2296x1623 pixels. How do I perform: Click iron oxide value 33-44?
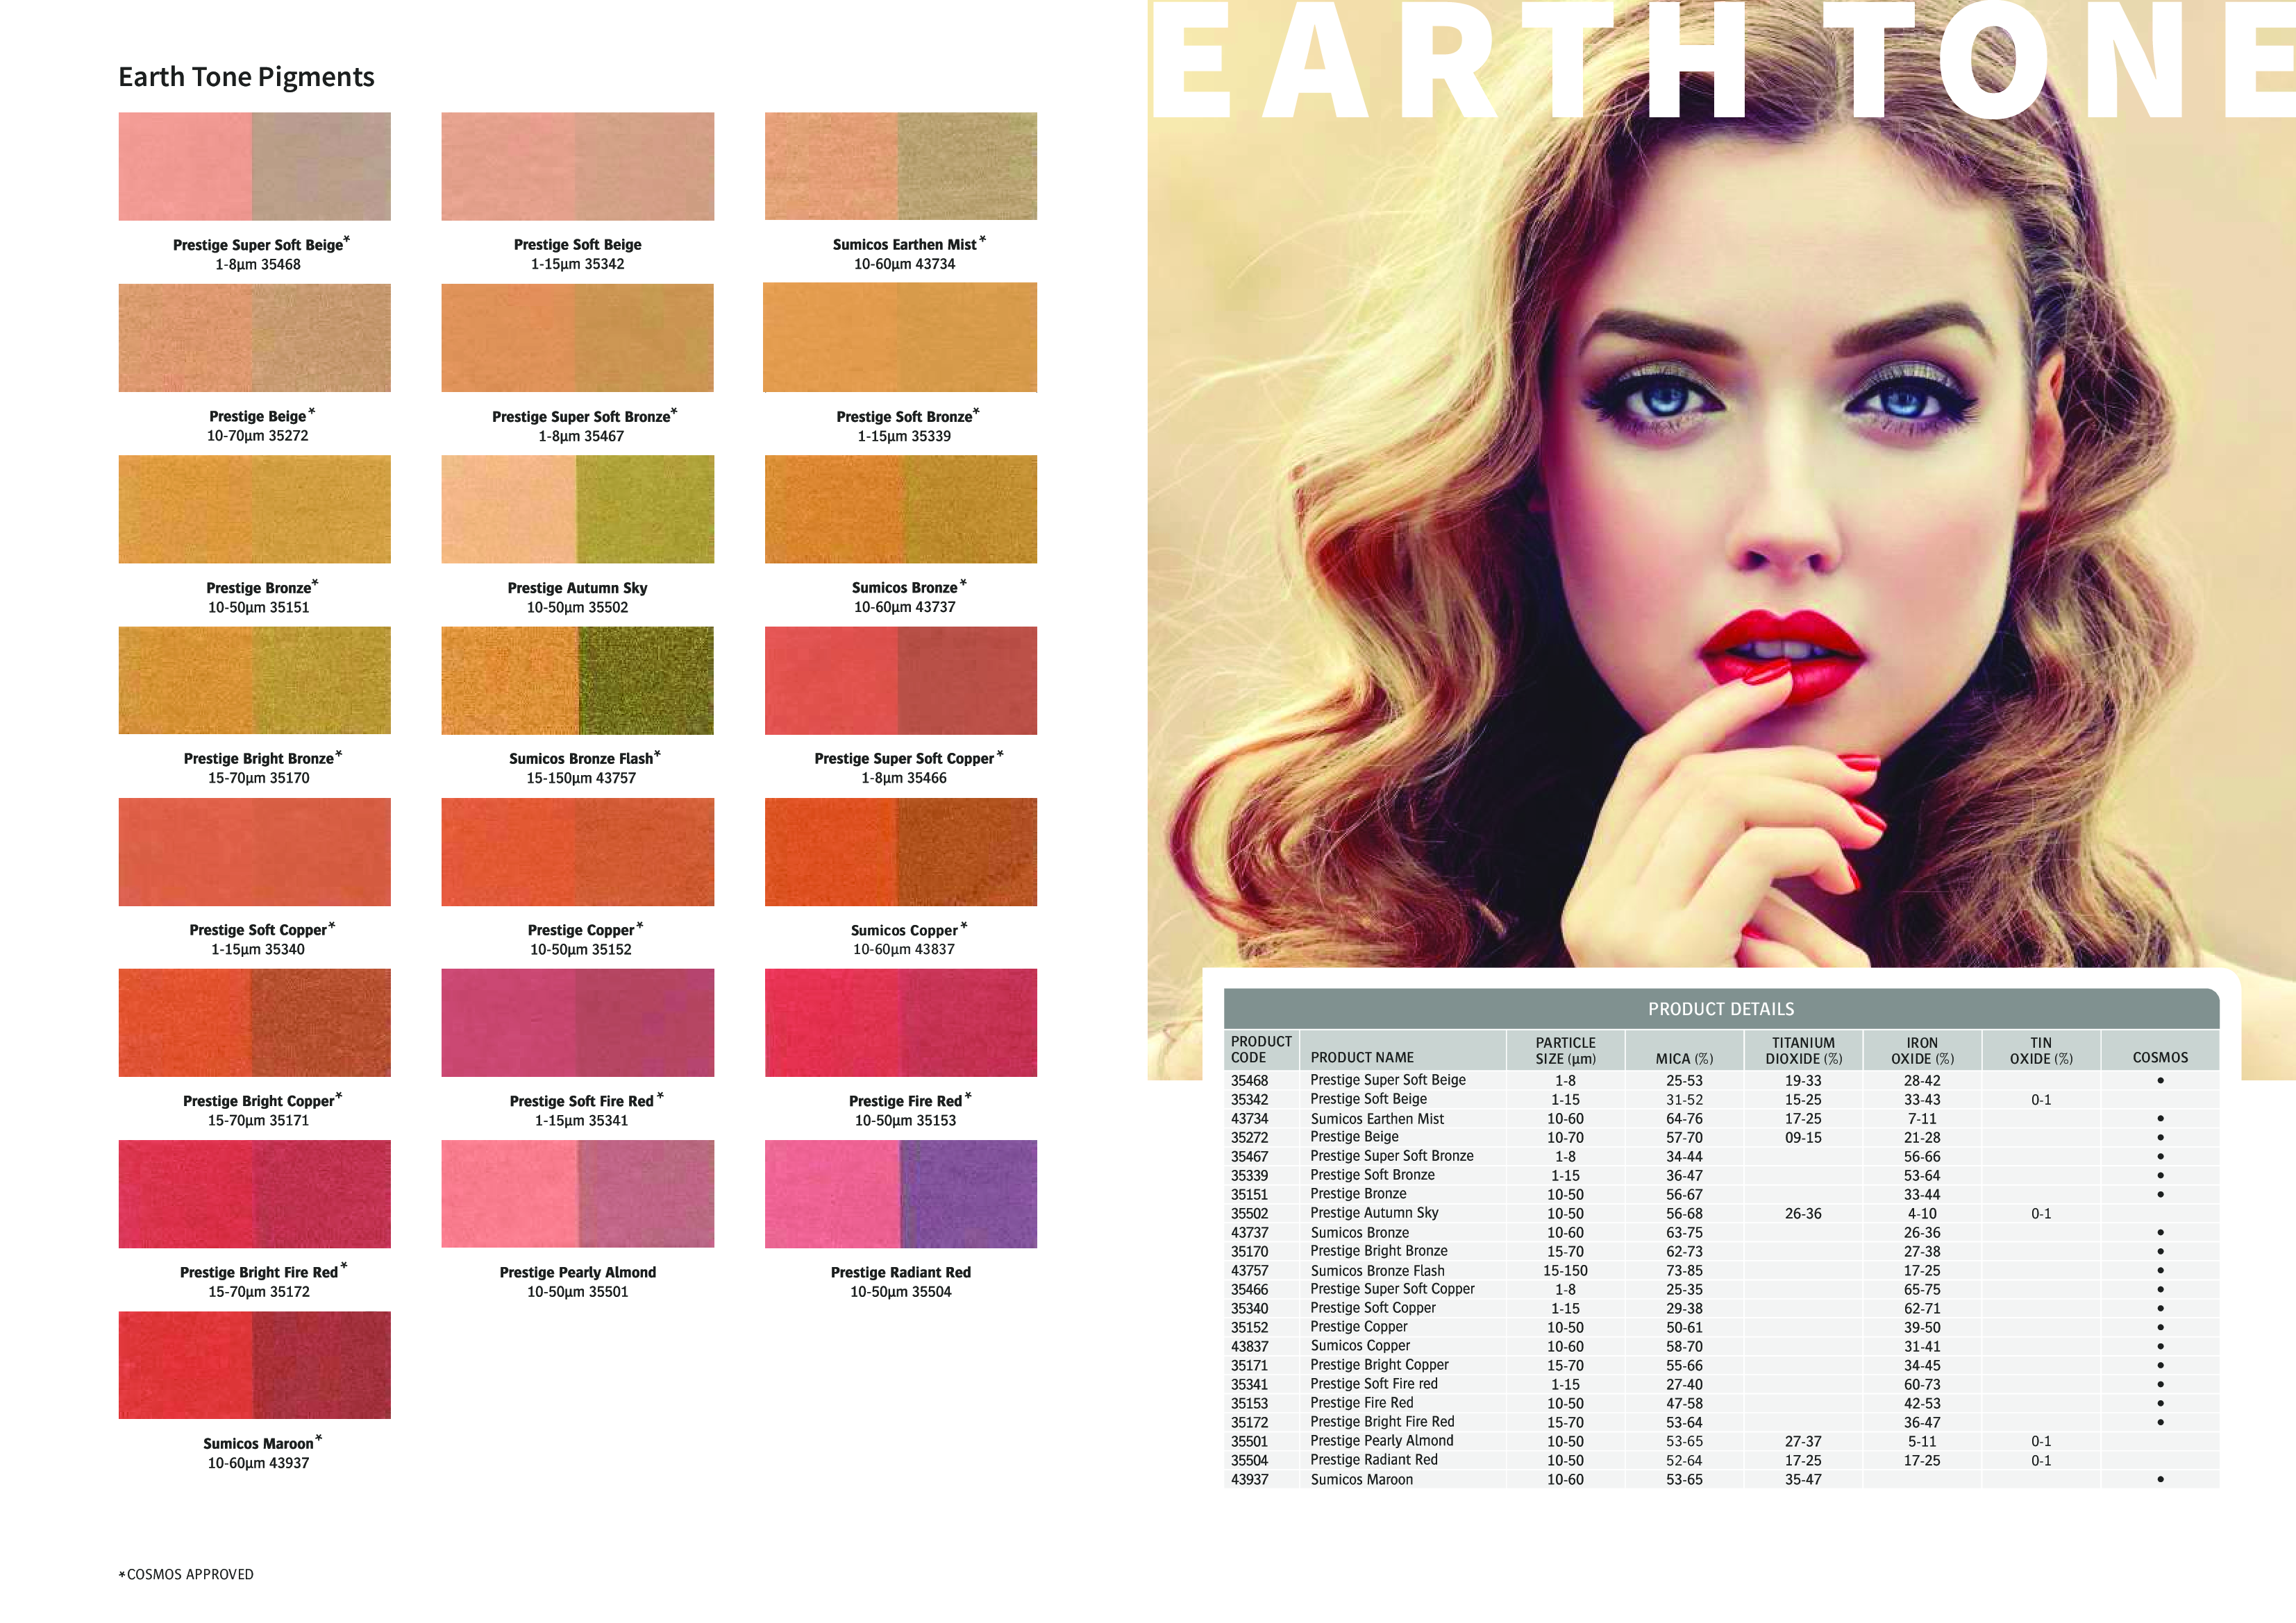pos(1922,1194)
